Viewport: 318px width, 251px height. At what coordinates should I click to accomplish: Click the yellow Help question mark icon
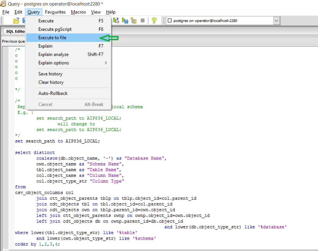pos(154,20)
